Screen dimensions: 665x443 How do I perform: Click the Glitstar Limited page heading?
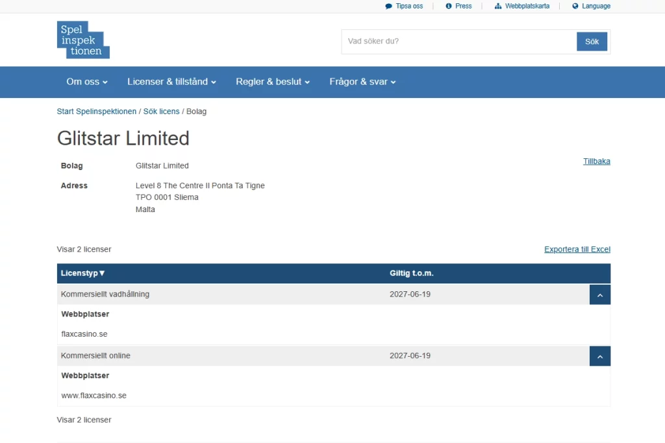pos(123,139)
